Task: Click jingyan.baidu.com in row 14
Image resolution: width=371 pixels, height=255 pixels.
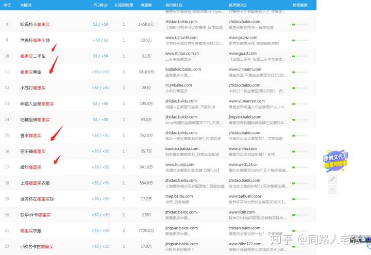Action: 245,117
